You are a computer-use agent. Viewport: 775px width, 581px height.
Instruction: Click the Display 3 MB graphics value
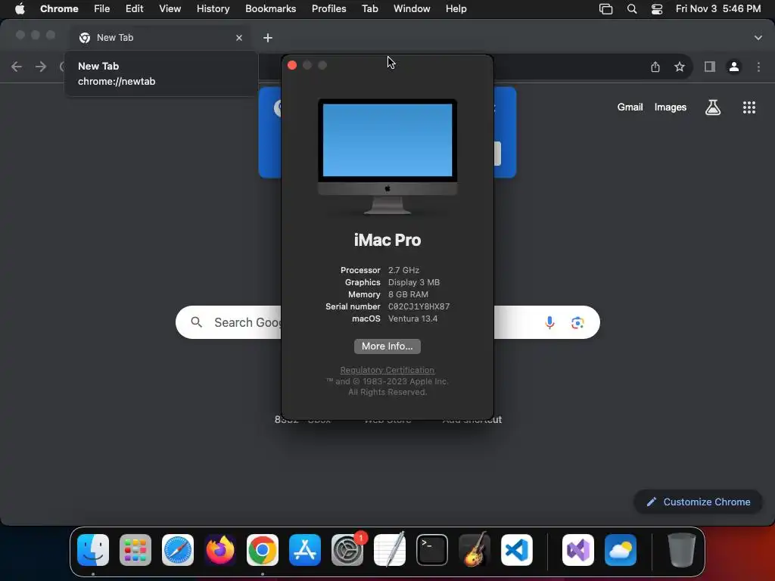tap(414, 282)
